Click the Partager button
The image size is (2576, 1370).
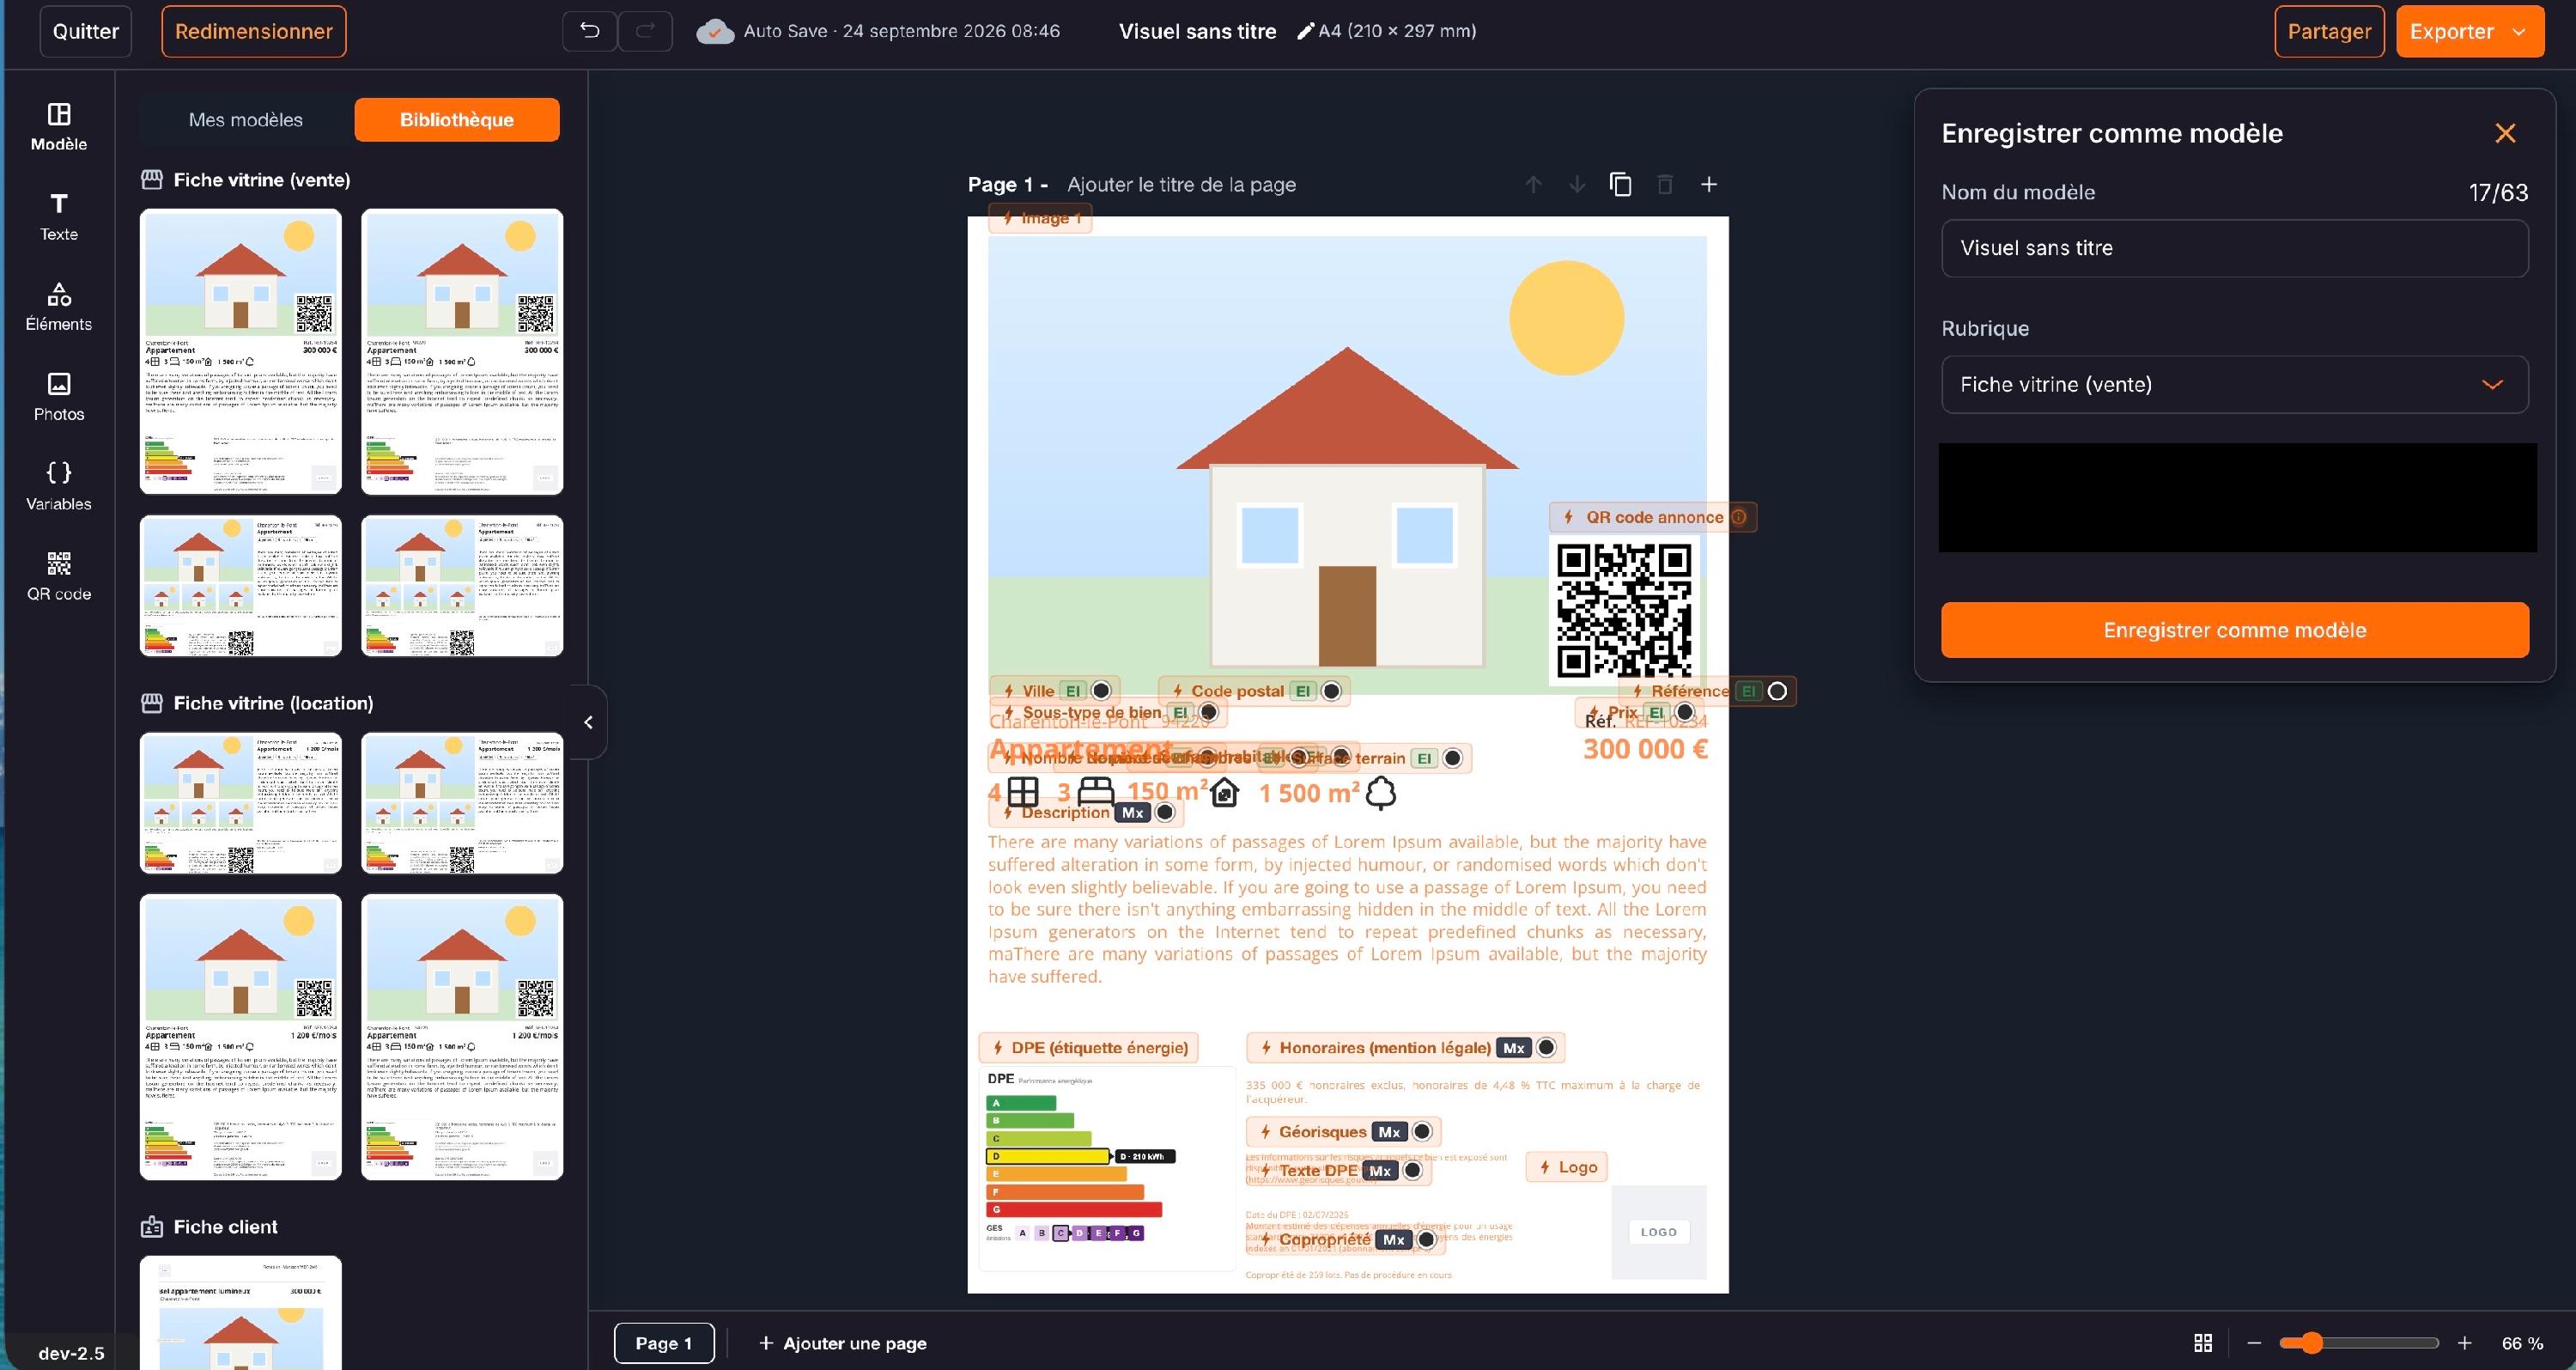point(2329,31)
